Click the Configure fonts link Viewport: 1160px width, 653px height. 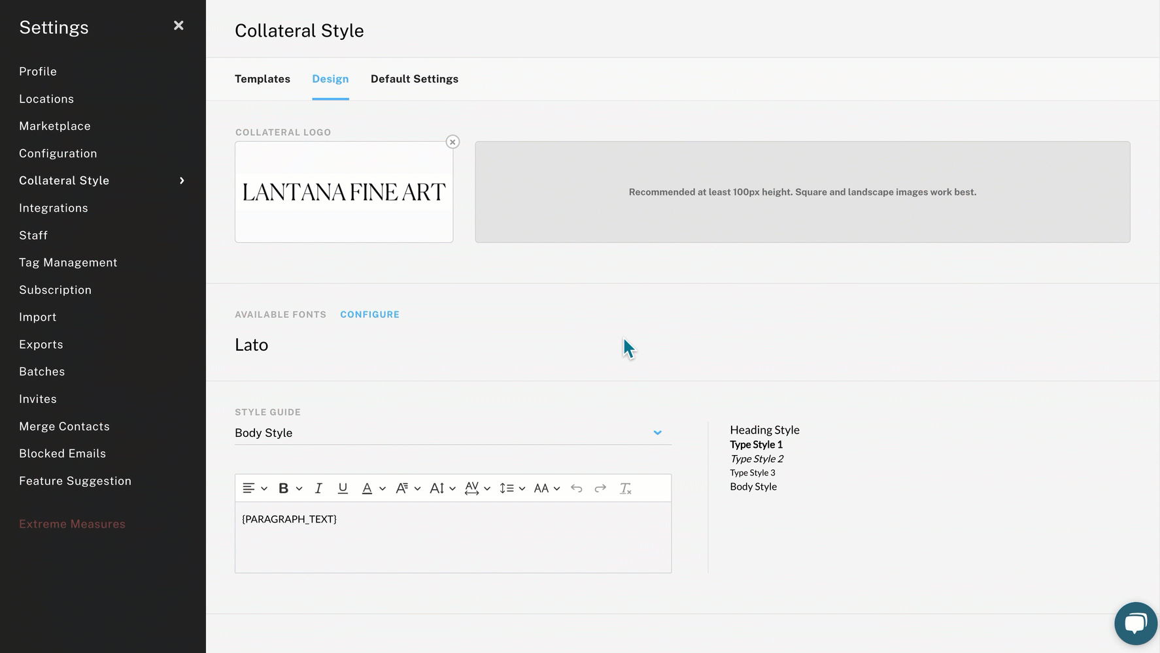pyautogui.click(x=369, y=315)
